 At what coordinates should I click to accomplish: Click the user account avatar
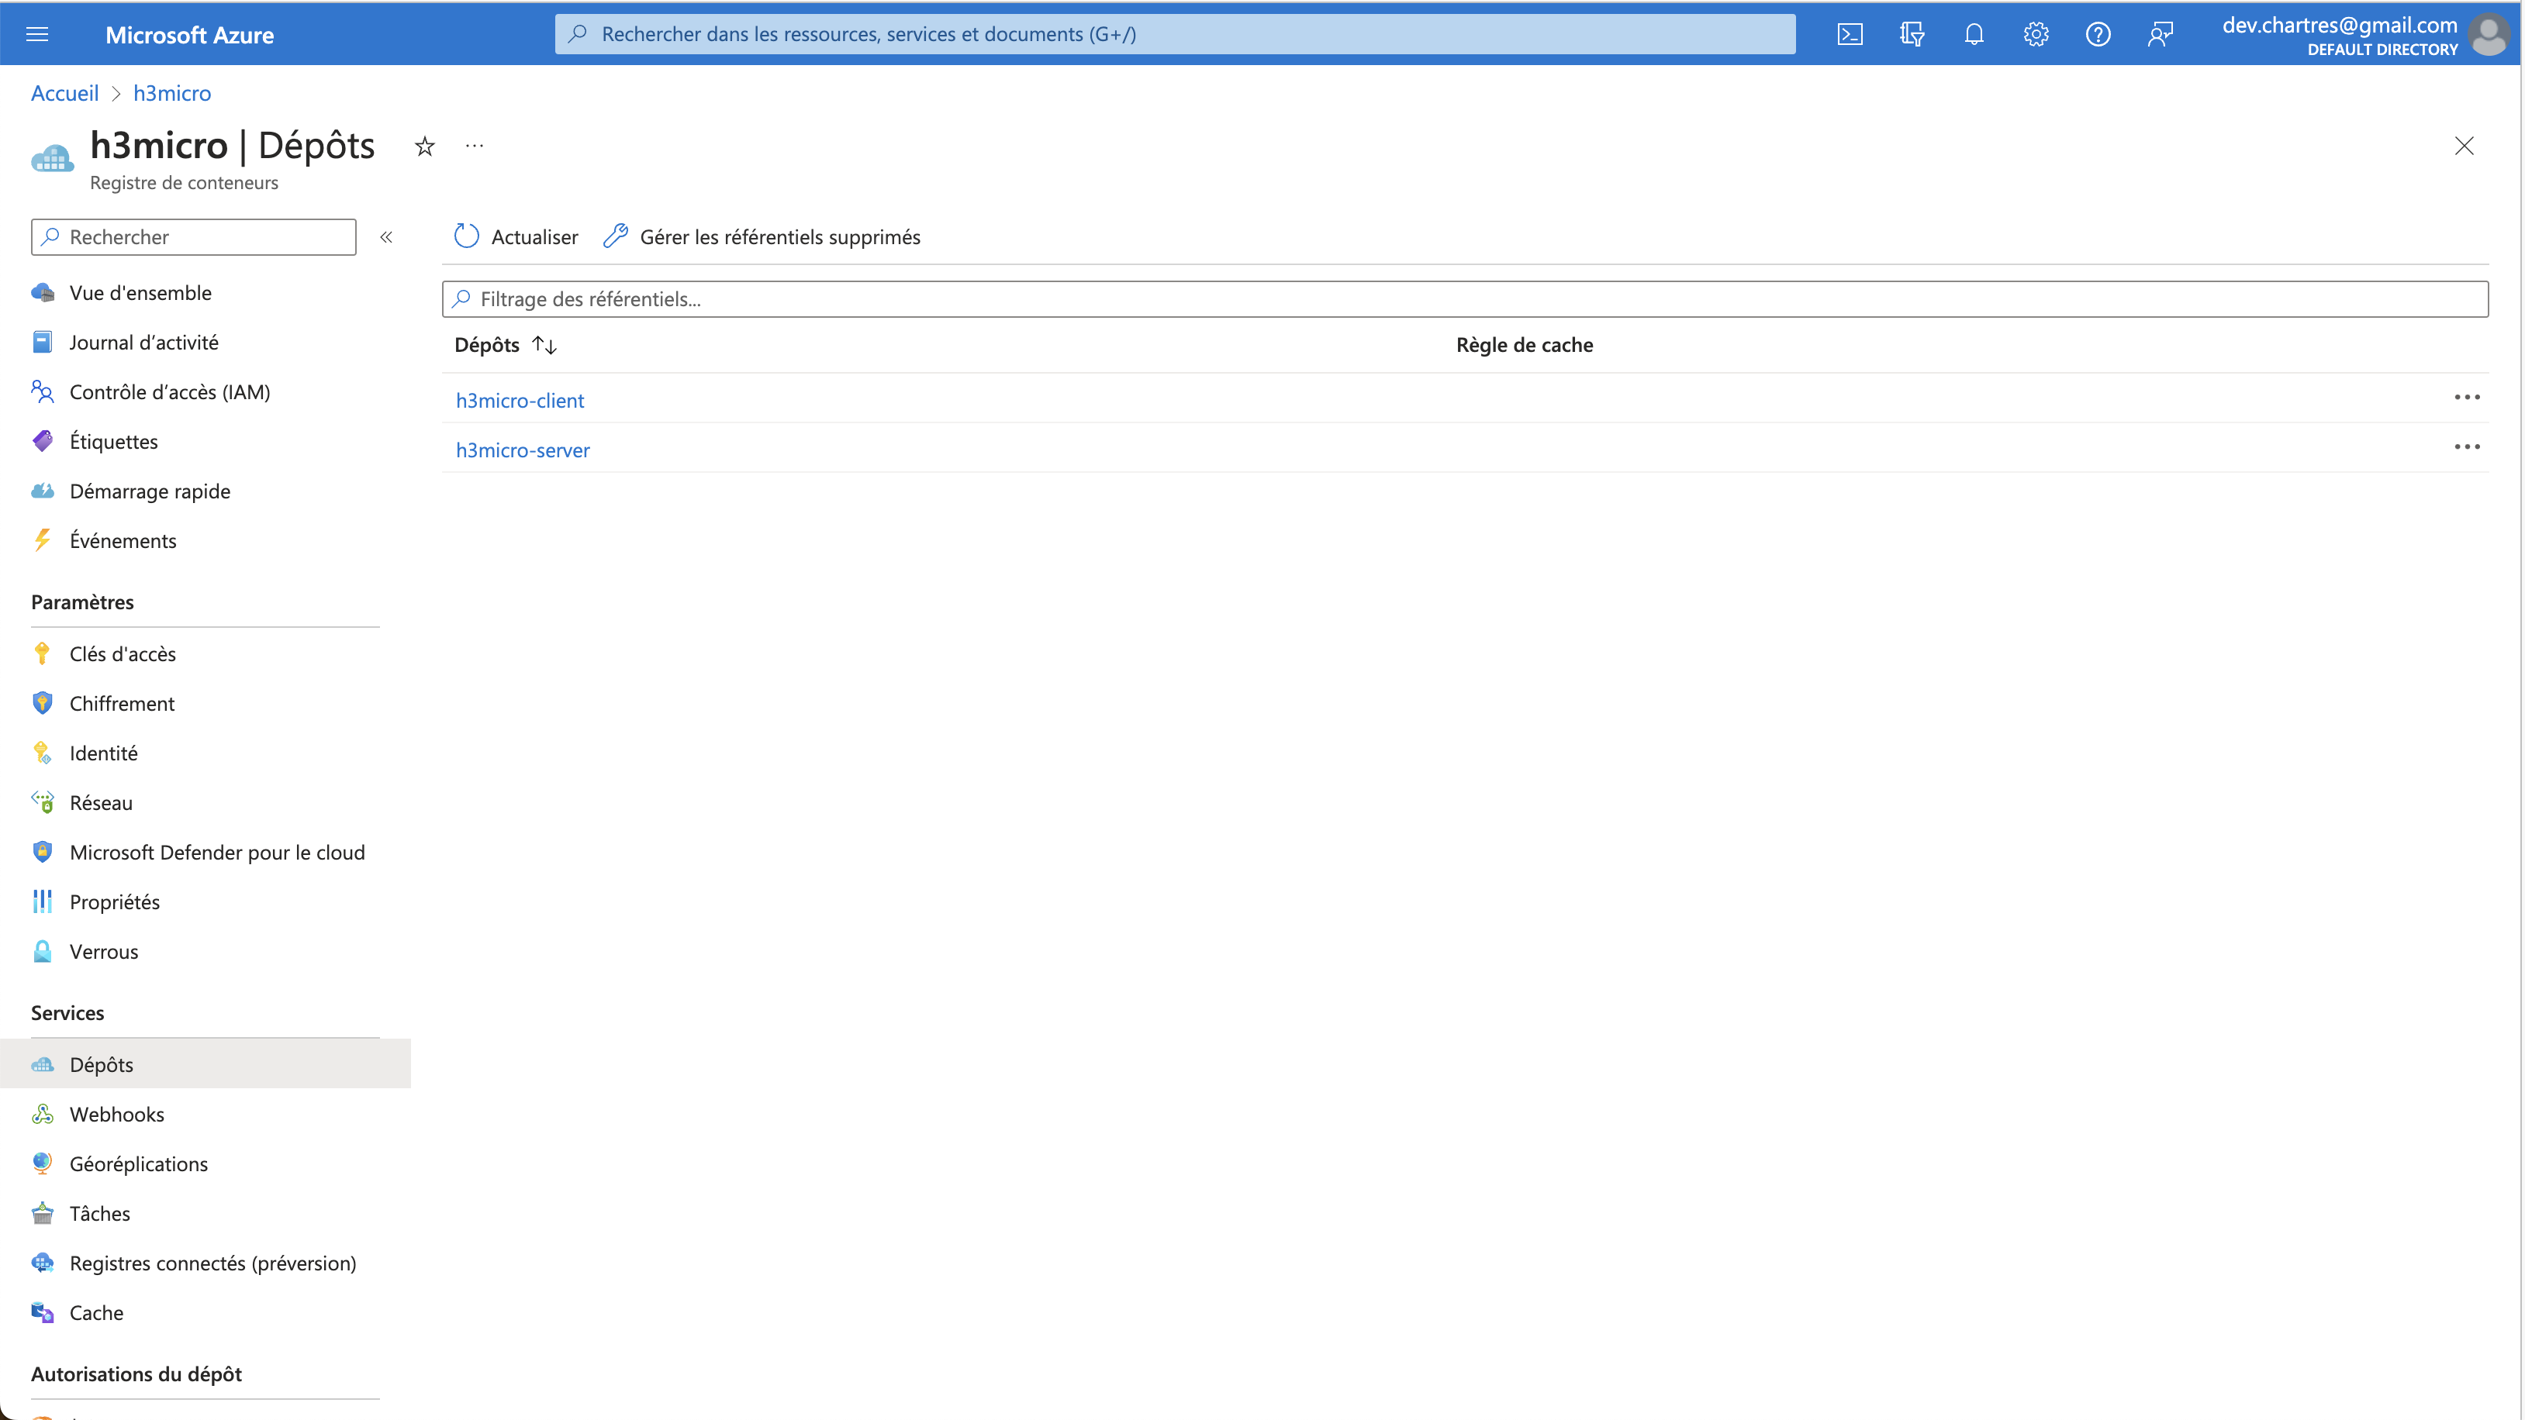(2488, 36)
